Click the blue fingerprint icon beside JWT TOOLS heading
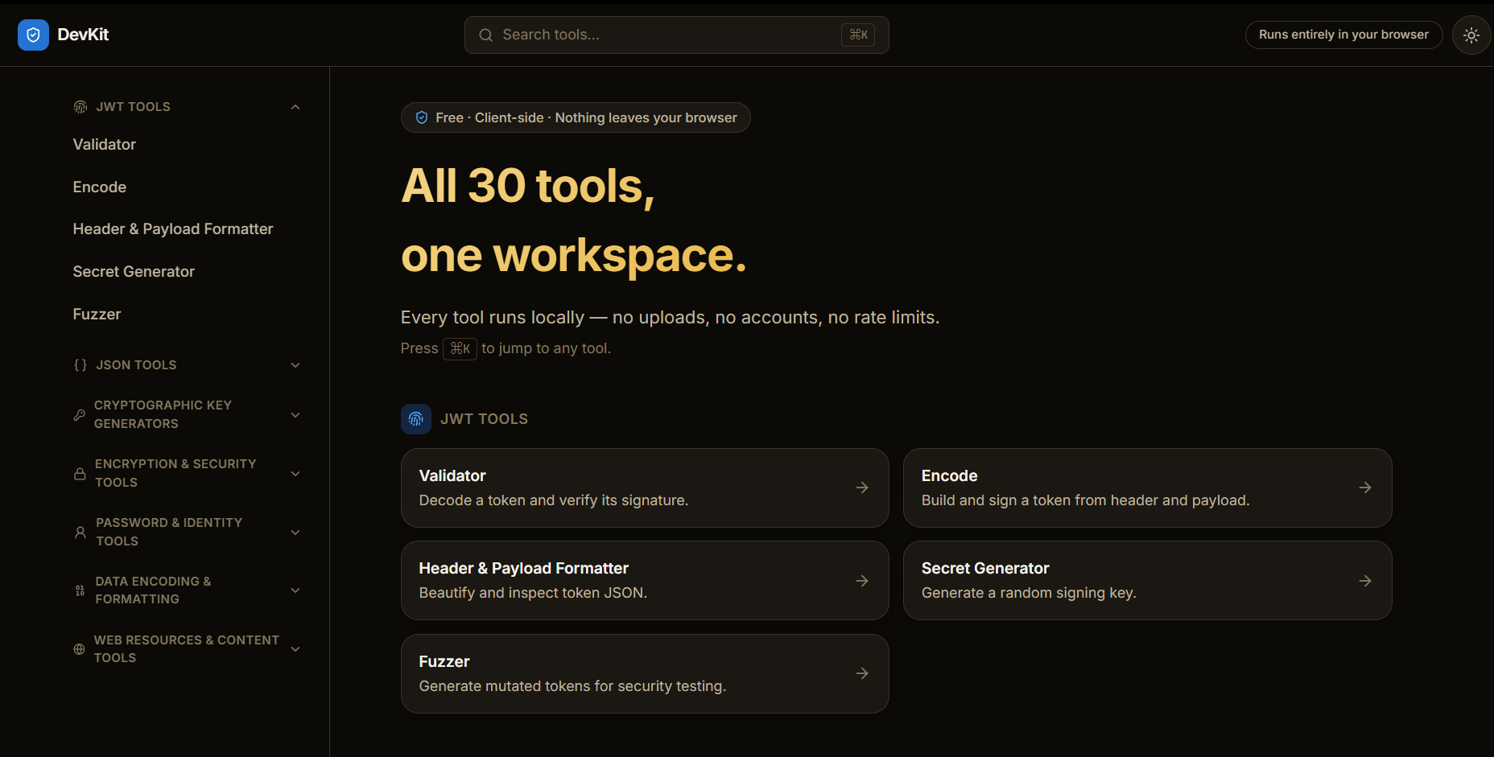This screenshot has width=1494, height=757. point(416,419)
